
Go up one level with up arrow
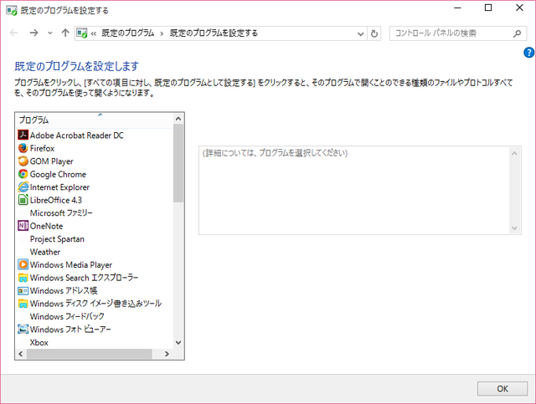pos(65,33)
